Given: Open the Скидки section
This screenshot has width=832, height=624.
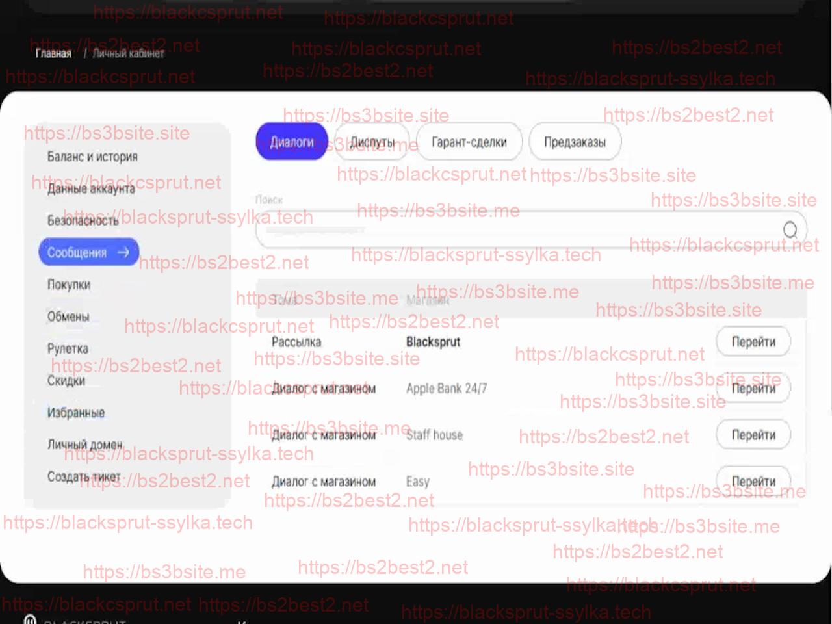Looking at the screenshot, I should (x=66, y=380).
